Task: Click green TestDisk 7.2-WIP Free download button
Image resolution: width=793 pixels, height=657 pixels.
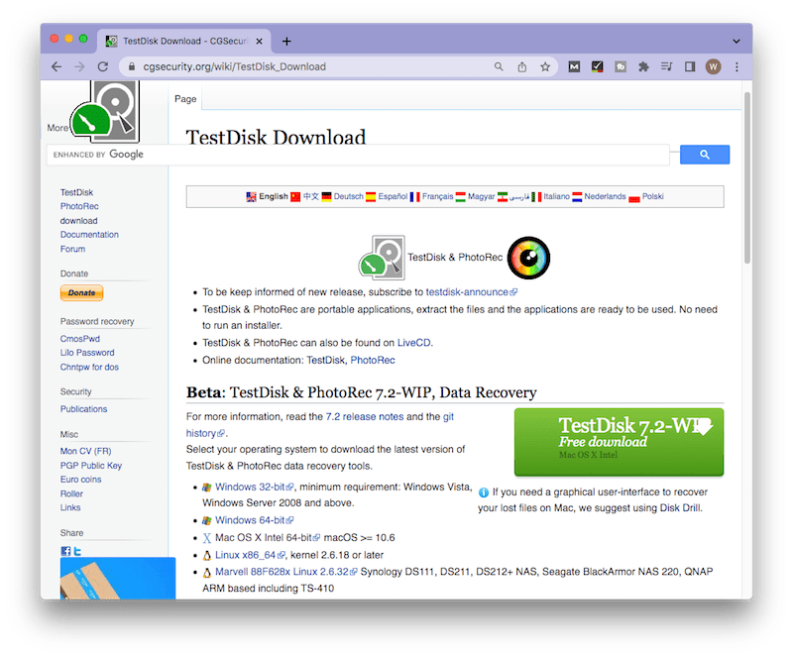Action: (619, 442)
